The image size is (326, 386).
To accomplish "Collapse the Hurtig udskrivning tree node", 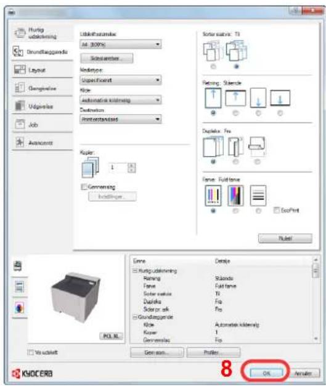I will (135, 271).
